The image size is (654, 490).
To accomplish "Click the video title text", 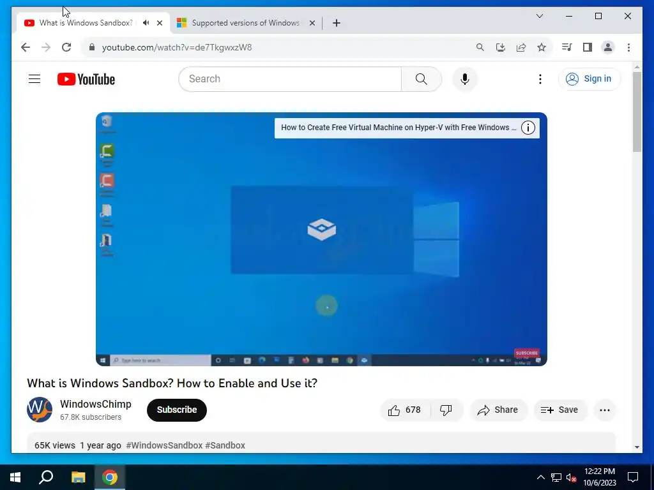I will click(x=172, y=383).
